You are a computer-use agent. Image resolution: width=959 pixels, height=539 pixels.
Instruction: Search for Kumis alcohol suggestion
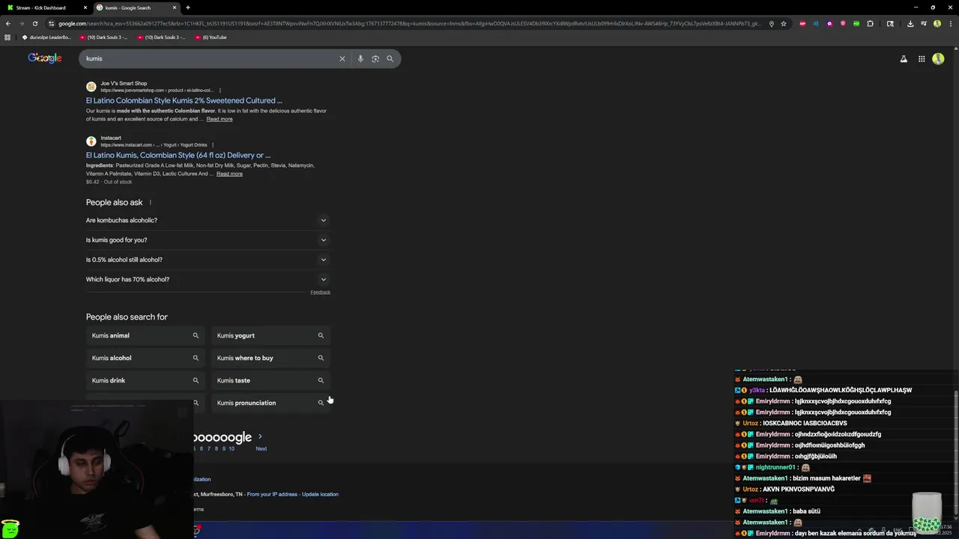[145, 358]
